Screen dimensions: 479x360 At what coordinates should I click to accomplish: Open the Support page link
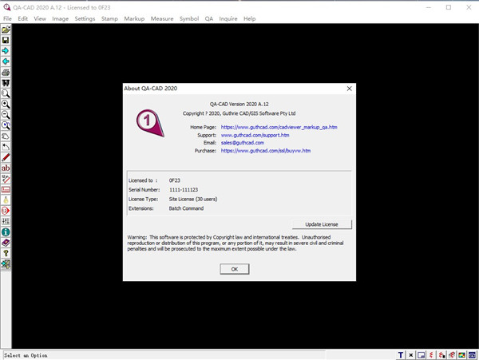[x=255, y=135]
